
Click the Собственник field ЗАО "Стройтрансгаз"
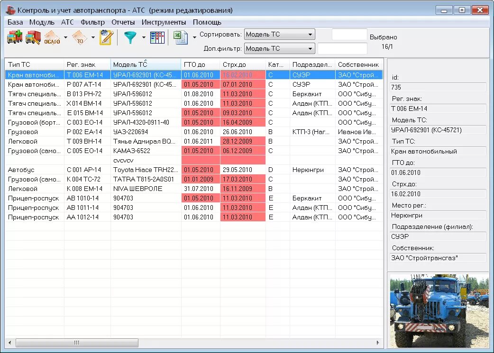pyautogui.click(x=438, y=258)
